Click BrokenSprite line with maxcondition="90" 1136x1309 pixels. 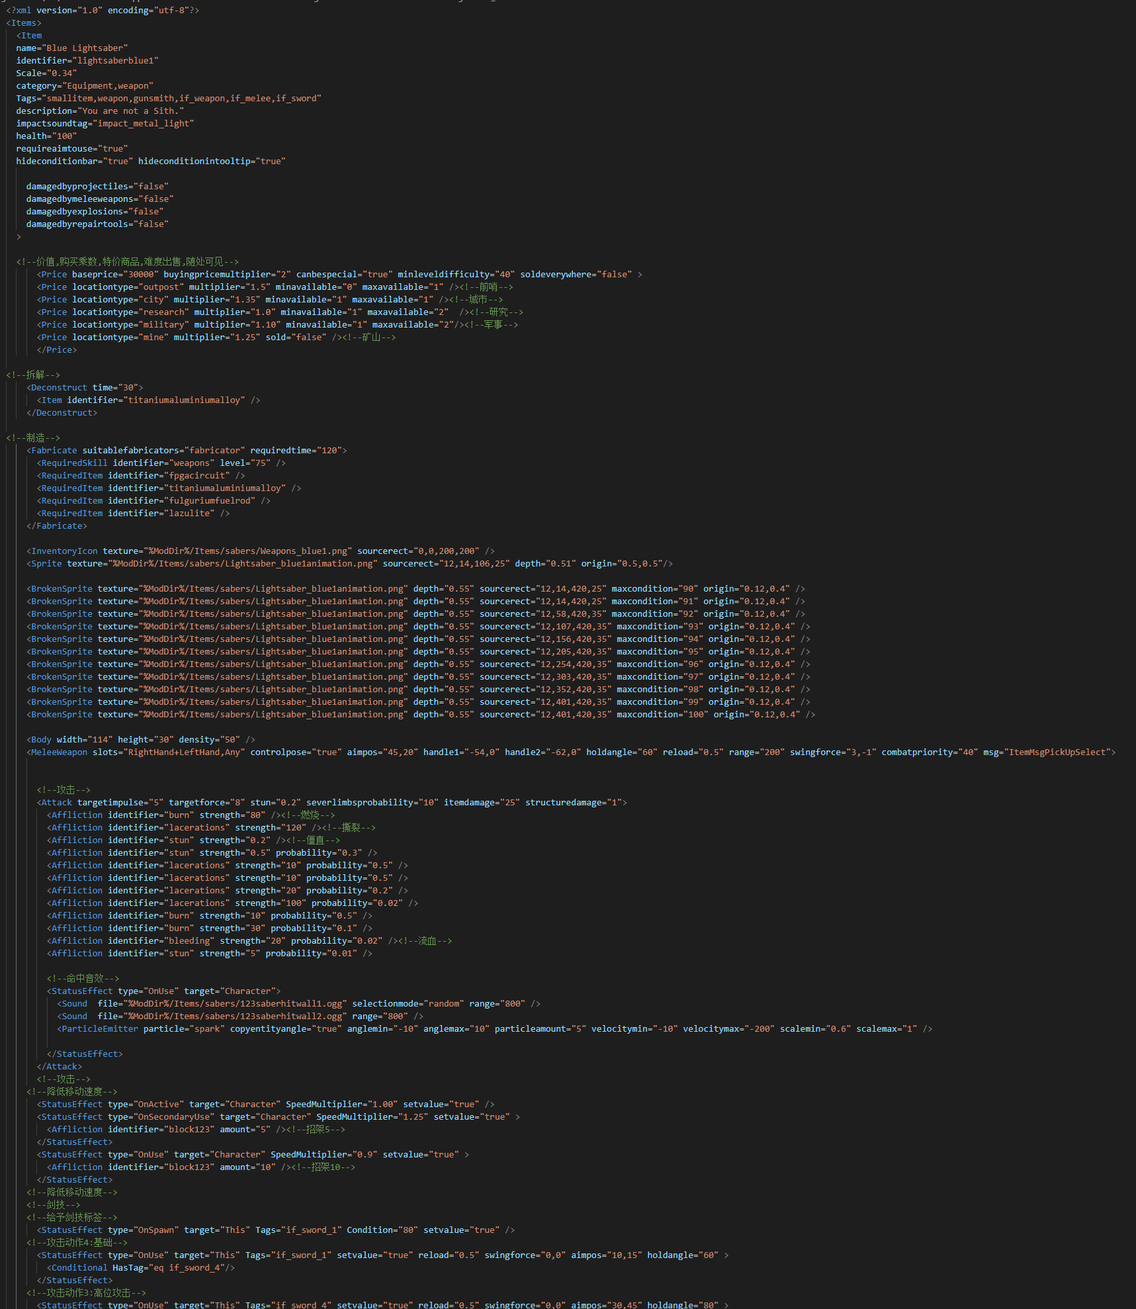coord(416,589)
